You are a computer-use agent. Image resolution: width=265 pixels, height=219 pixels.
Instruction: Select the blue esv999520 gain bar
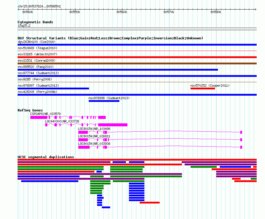pyautogui.click(x=118, y=70)
